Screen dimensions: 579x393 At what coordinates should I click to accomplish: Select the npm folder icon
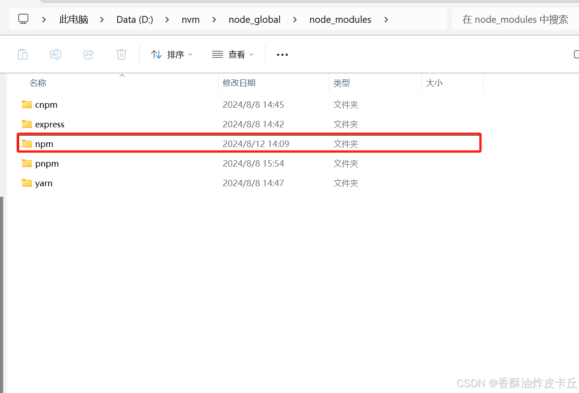click(27, 144)
